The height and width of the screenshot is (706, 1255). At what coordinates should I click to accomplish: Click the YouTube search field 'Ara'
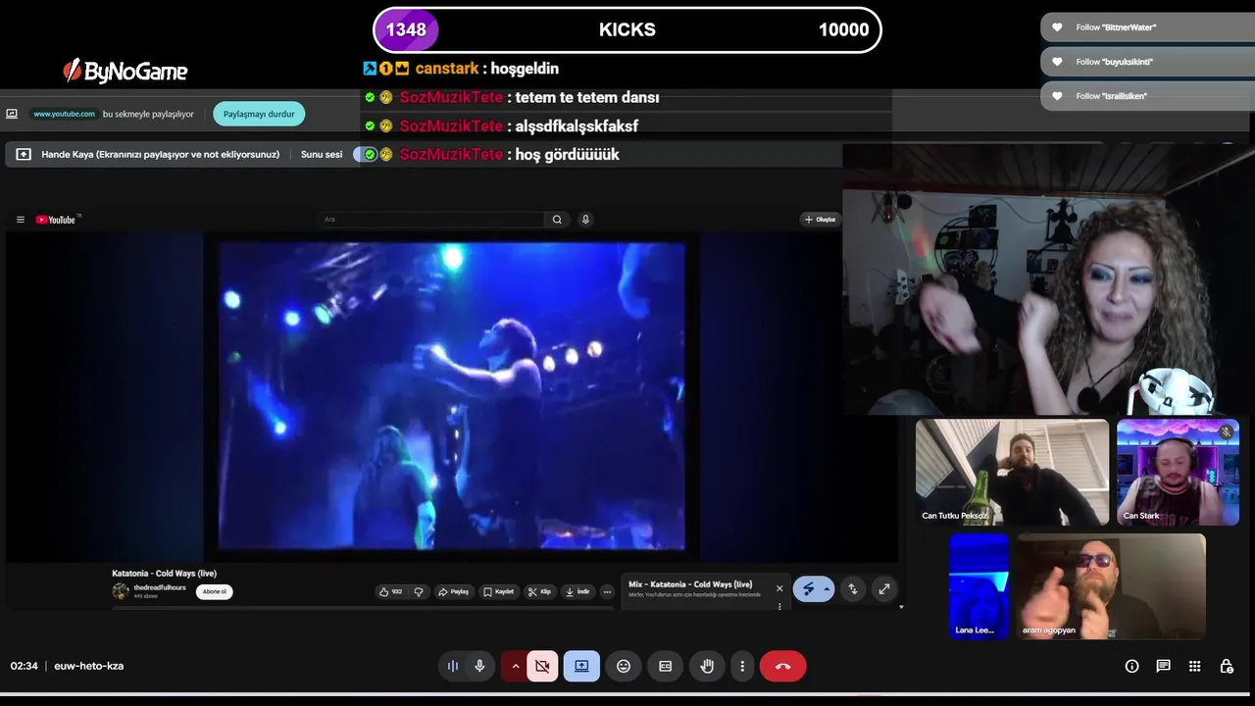tap(431, 220)
